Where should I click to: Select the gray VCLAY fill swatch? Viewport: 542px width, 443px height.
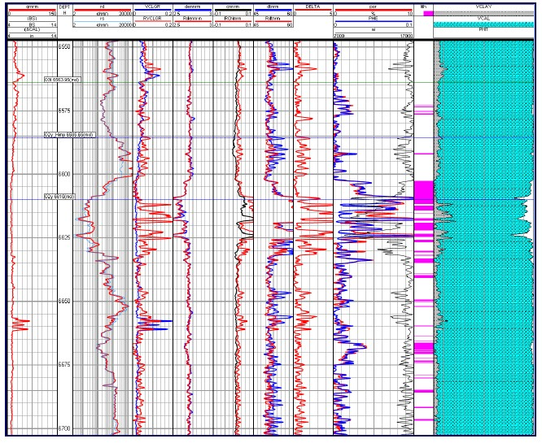[x=485, y=14]
